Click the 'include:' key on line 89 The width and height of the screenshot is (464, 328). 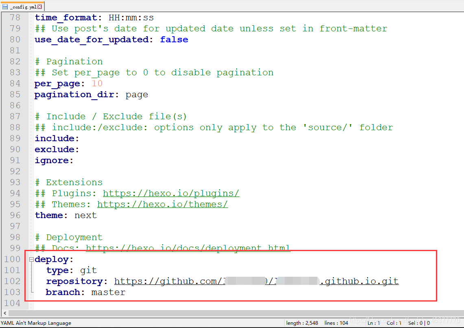pos(57,138)
